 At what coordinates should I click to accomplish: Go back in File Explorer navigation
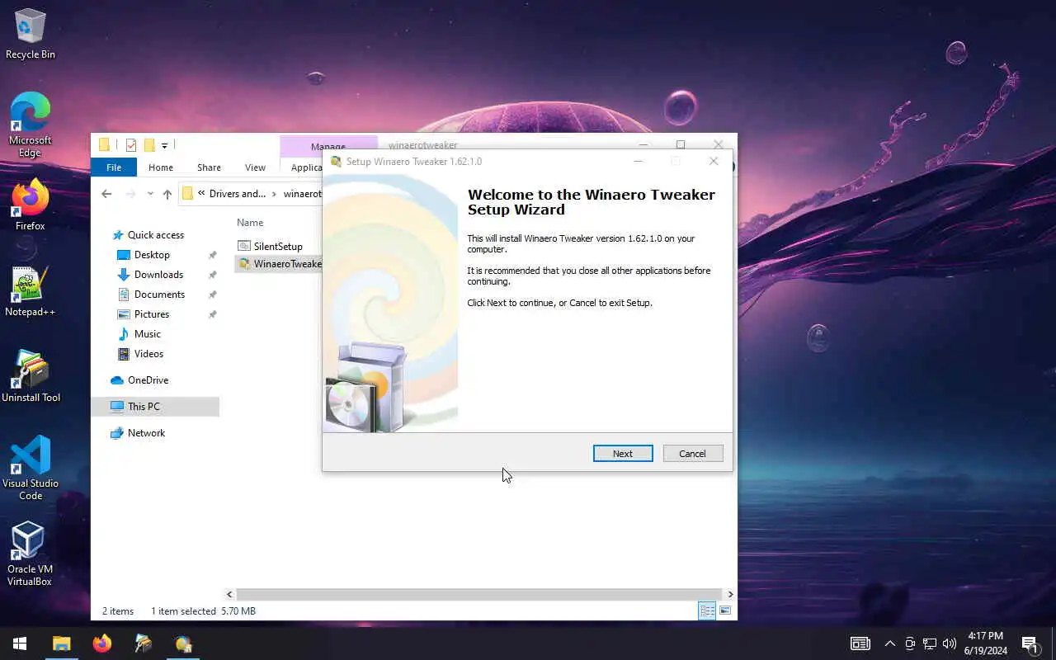click(106, 194)
